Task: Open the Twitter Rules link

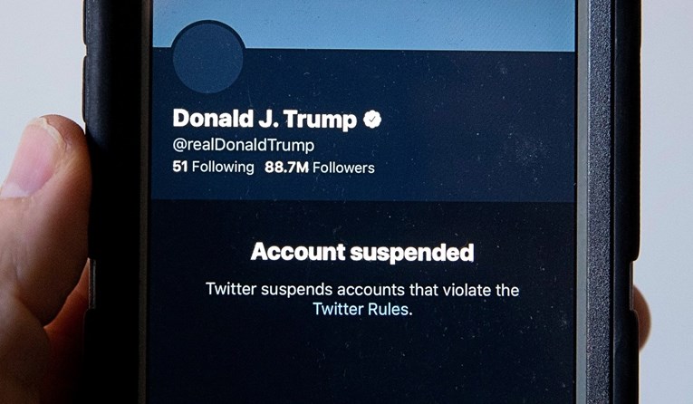Action: [x=362, y=309]
